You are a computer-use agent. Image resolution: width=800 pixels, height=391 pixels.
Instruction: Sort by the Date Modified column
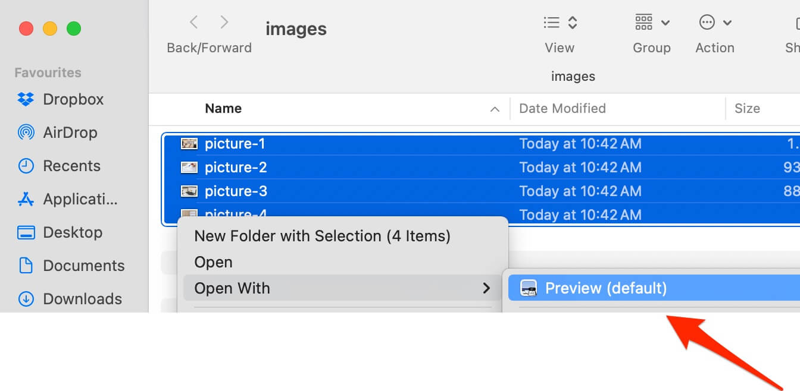(562, 109)
